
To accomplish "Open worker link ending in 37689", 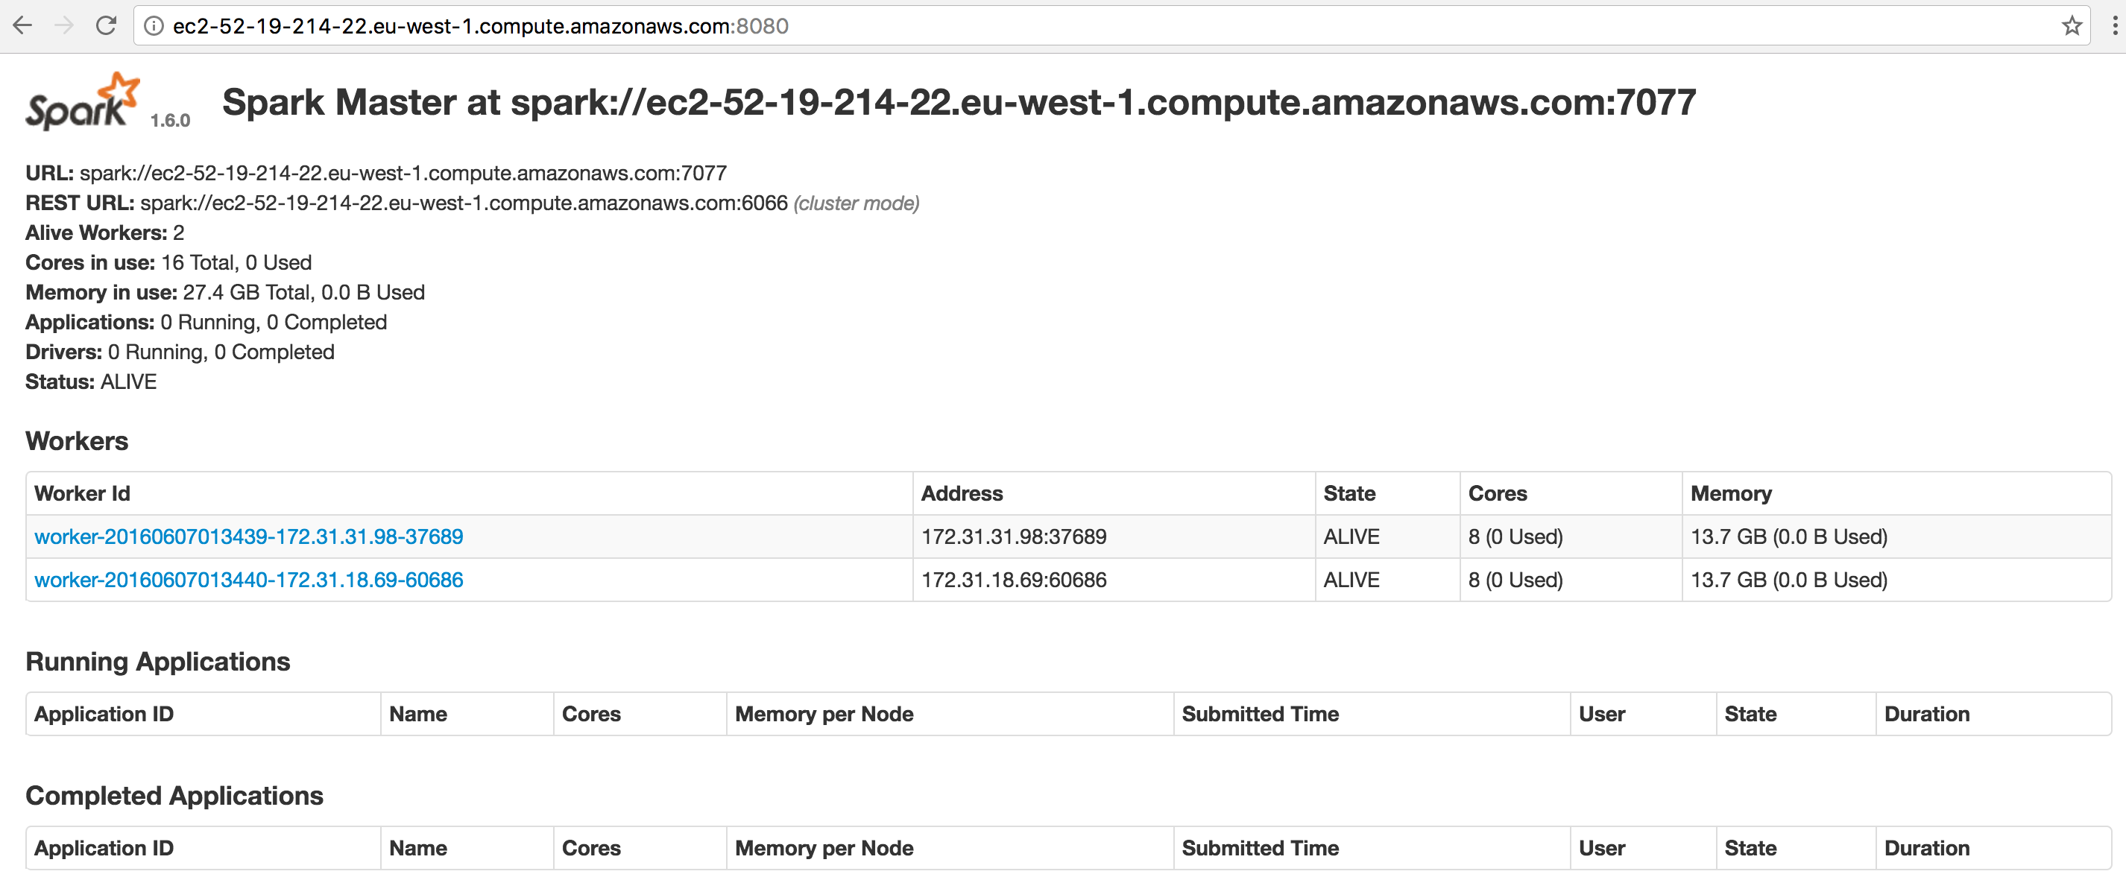I will pos(248,537).
